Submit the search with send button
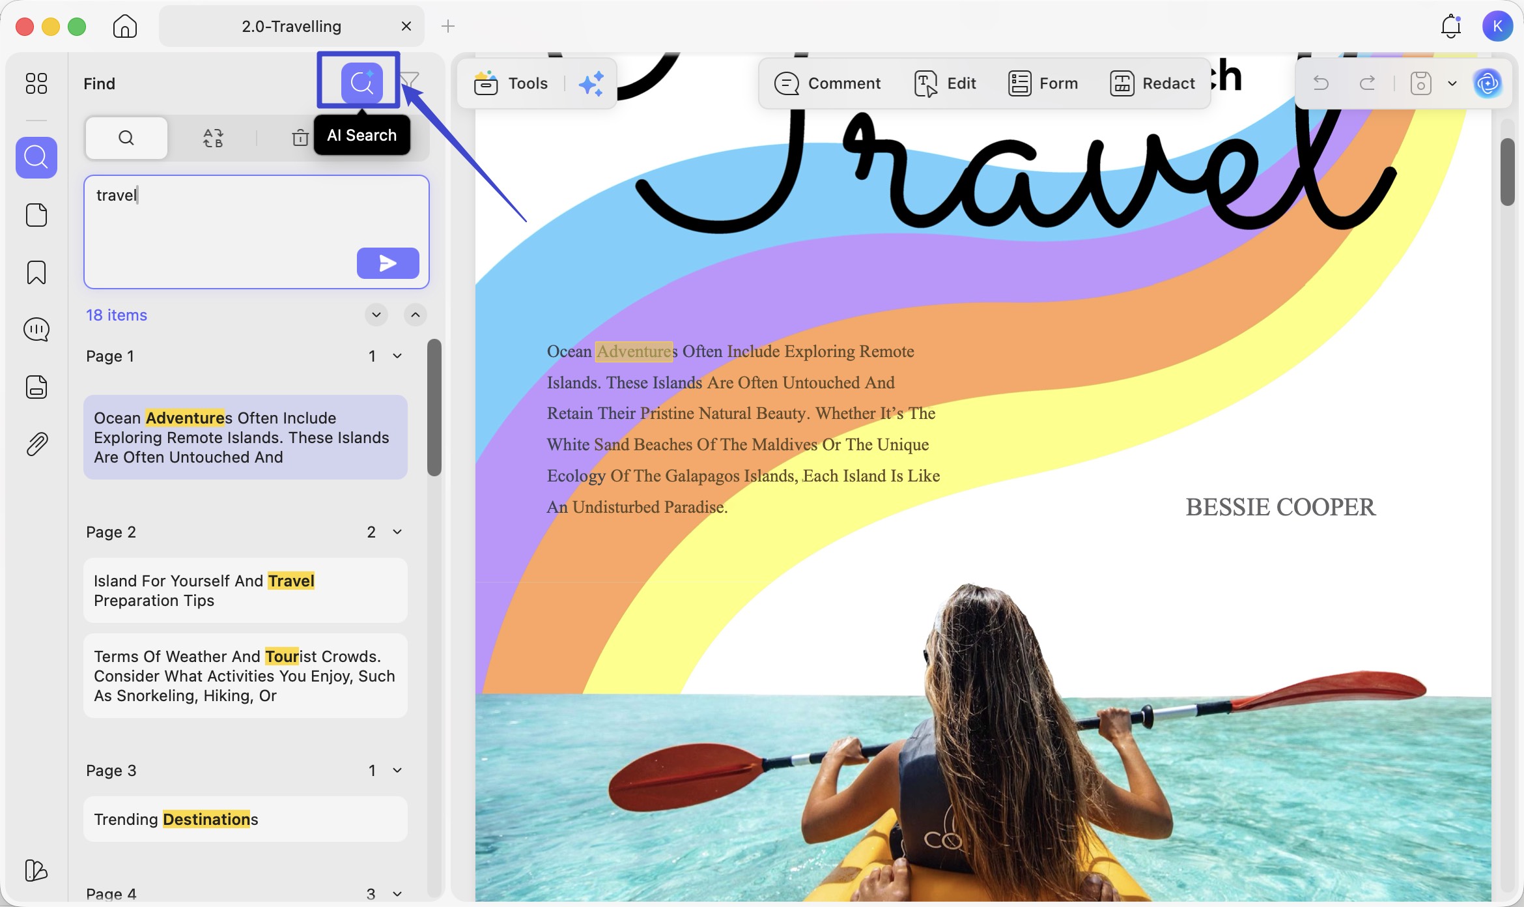This screenshot has width=1524, height=907. 388,263
